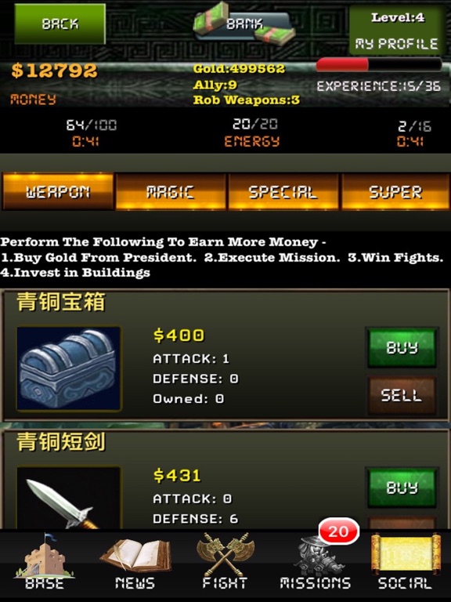Select the bronze dagger image
The image size is (451, 602).
point(69,498)
